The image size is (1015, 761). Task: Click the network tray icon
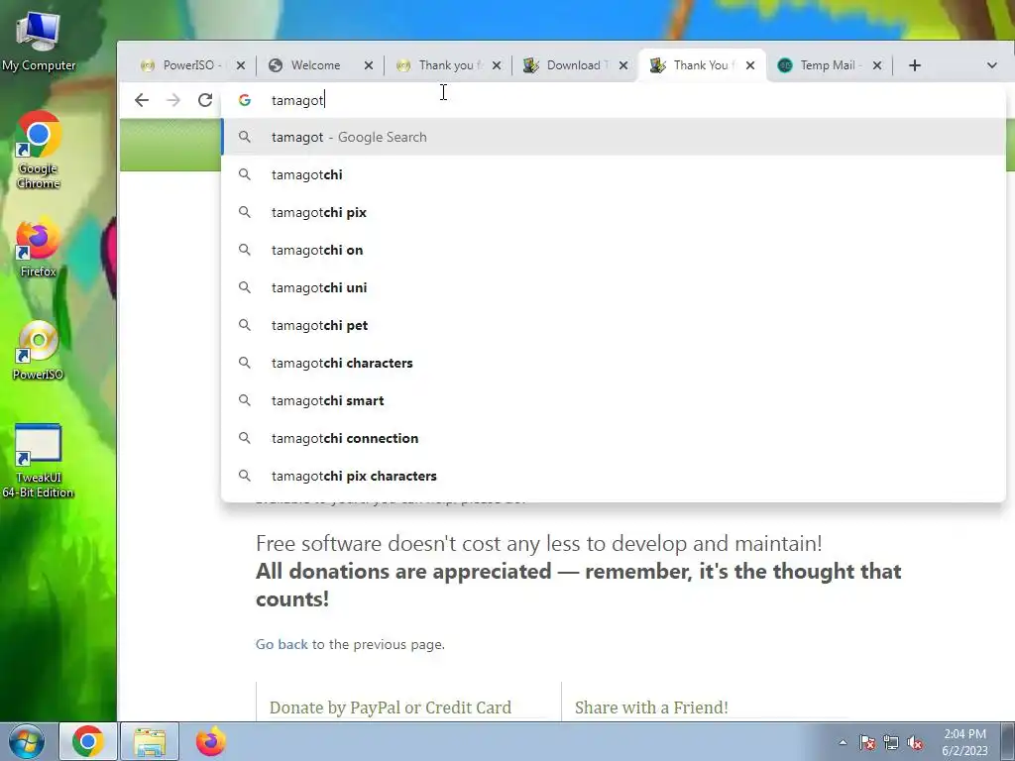891,742
